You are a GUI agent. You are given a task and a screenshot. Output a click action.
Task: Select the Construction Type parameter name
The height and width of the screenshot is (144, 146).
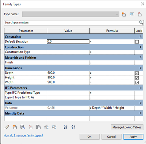point(18,52)
